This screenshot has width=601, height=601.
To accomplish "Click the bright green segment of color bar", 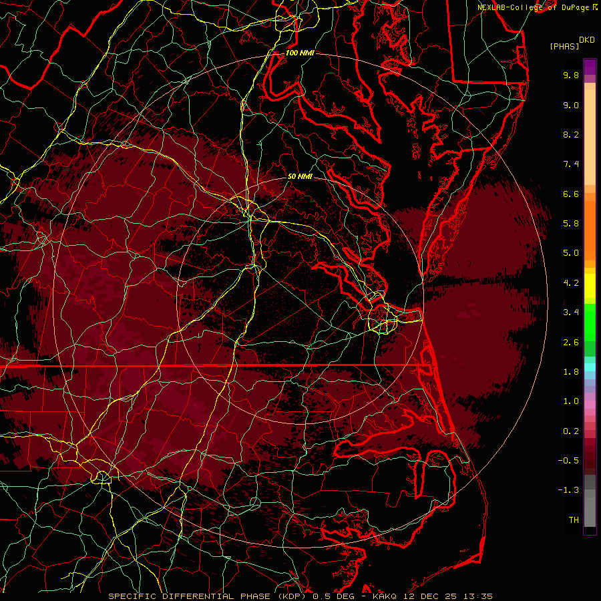I will [590, 322].
